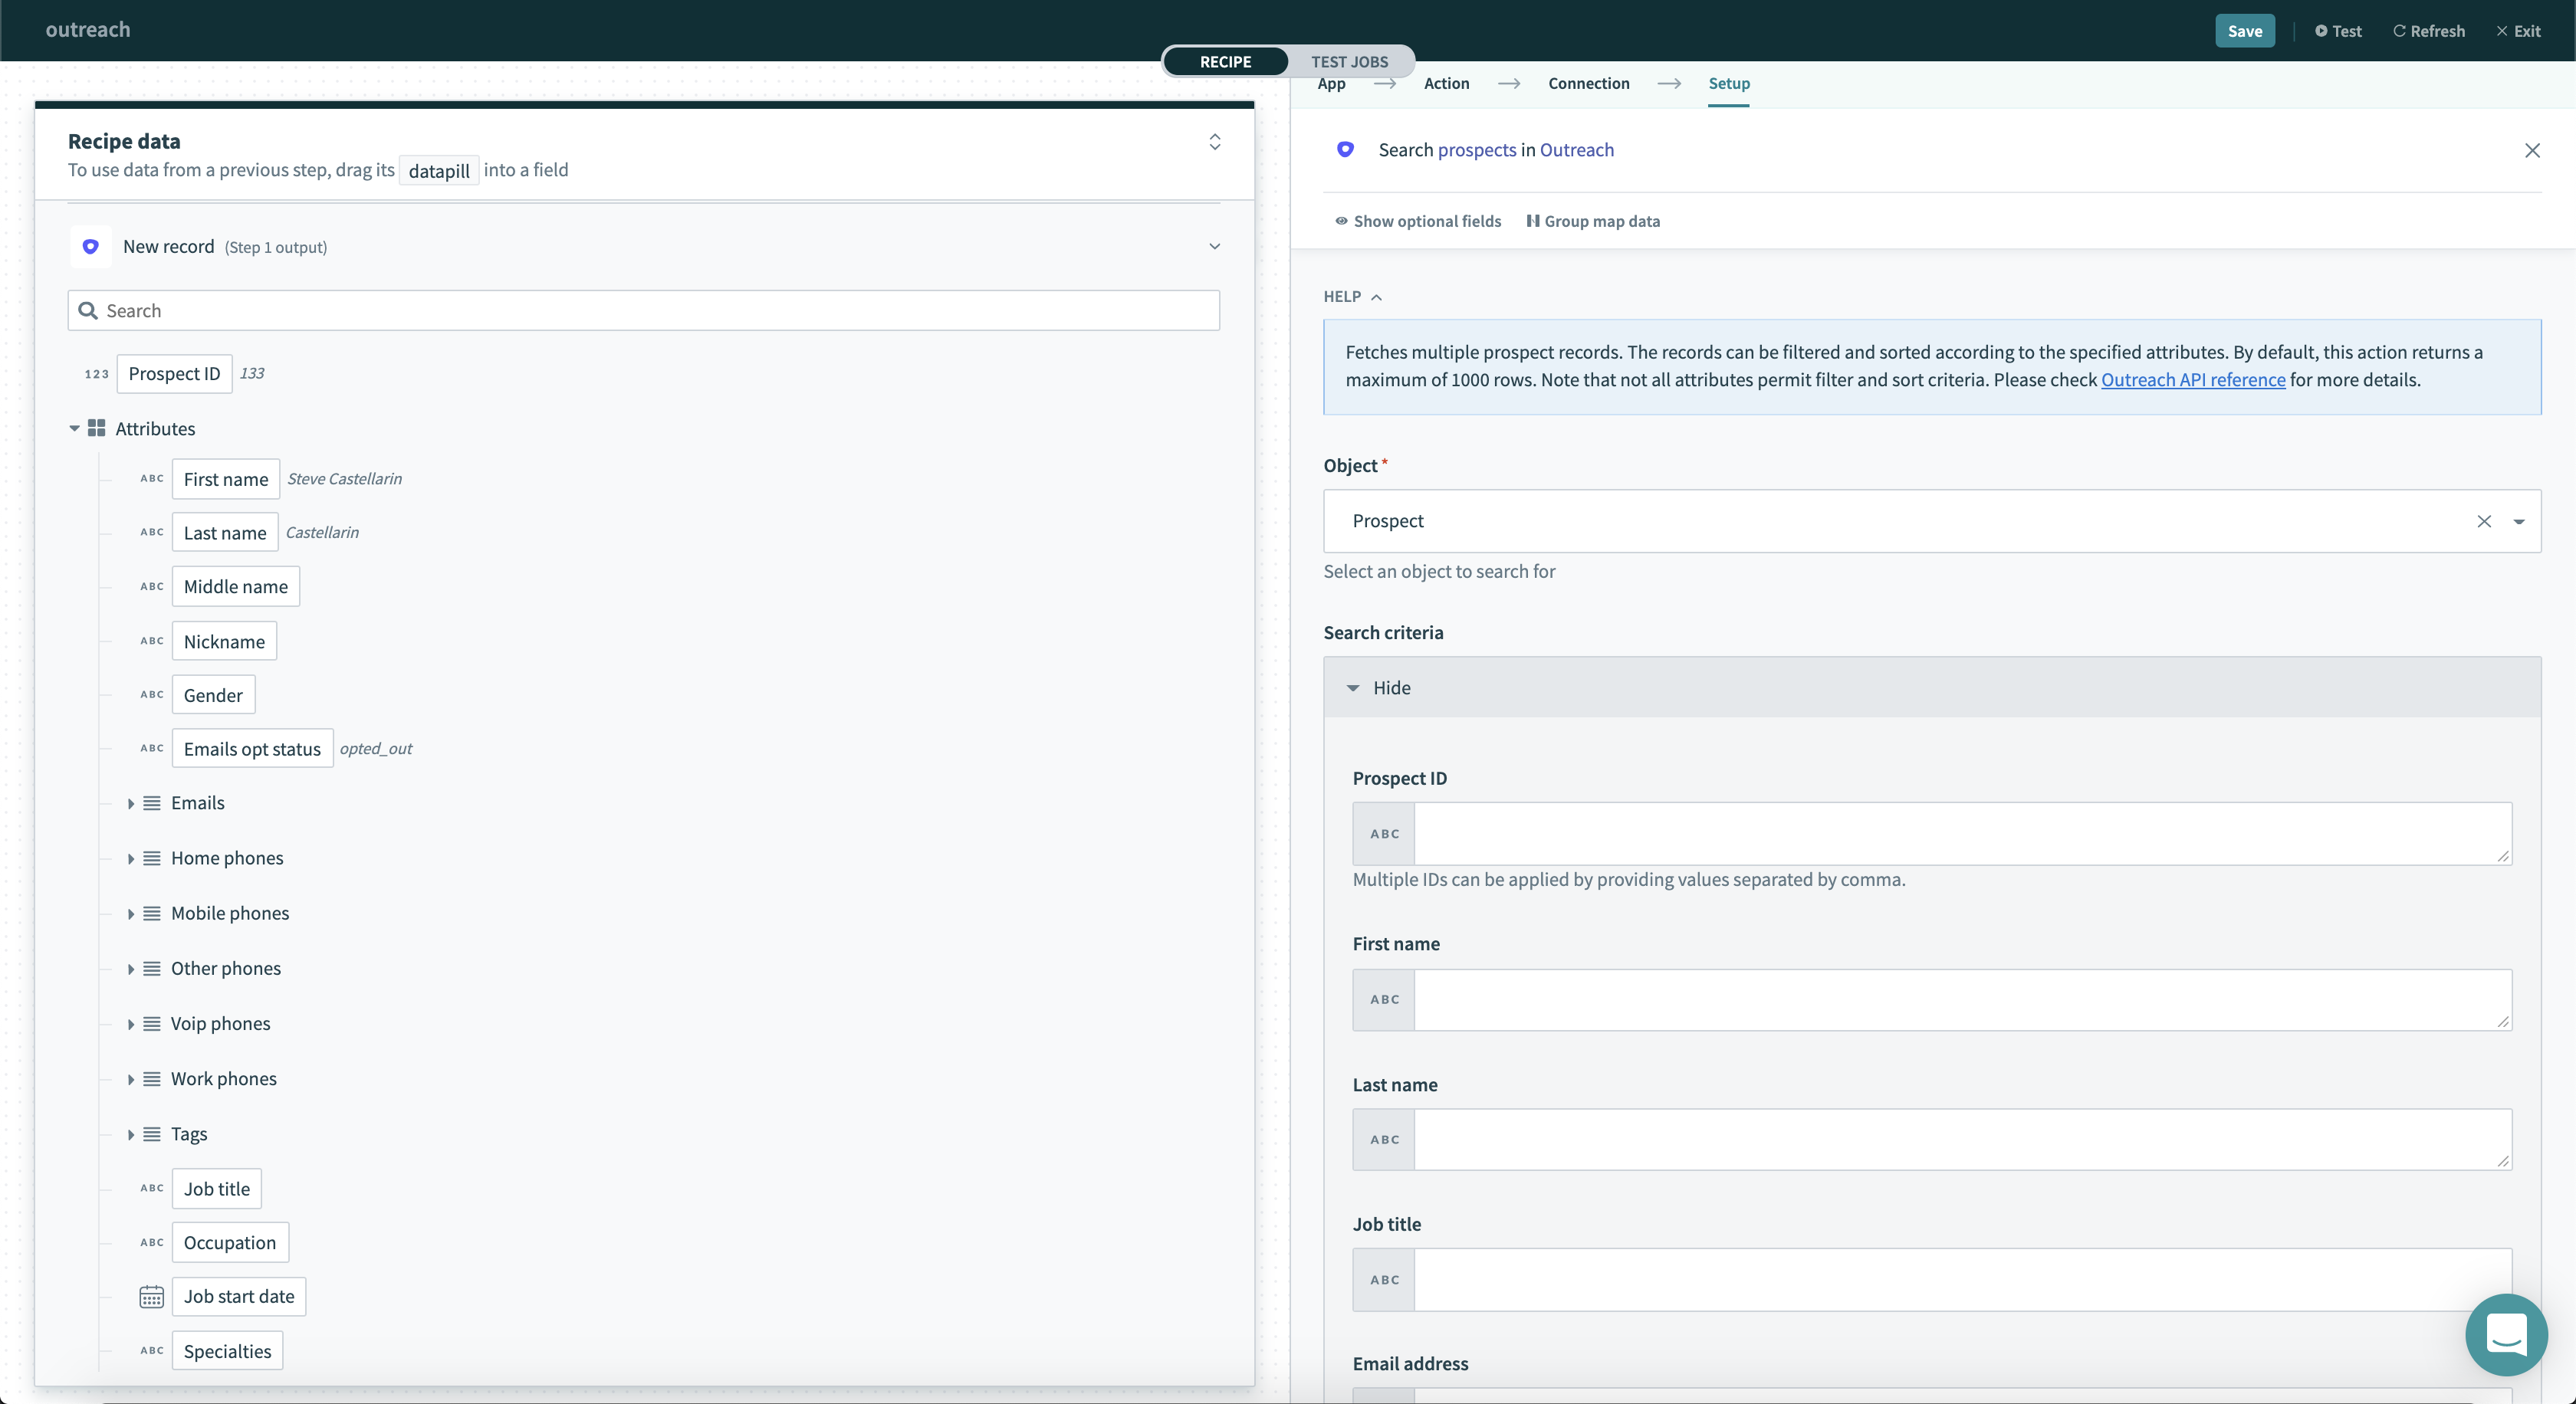Click the Test button in top bar
2576x1404 pixels.
[x=2339, y=29]
